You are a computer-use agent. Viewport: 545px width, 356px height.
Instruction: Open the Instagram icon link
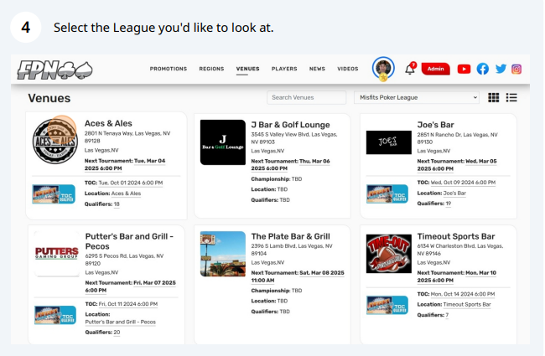point(516,70)
